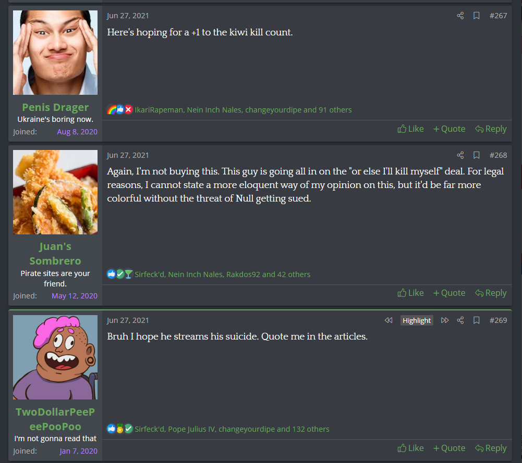Open post number #267 permalink
This screenshot has width=522, height=463.
tap(498, 16)
